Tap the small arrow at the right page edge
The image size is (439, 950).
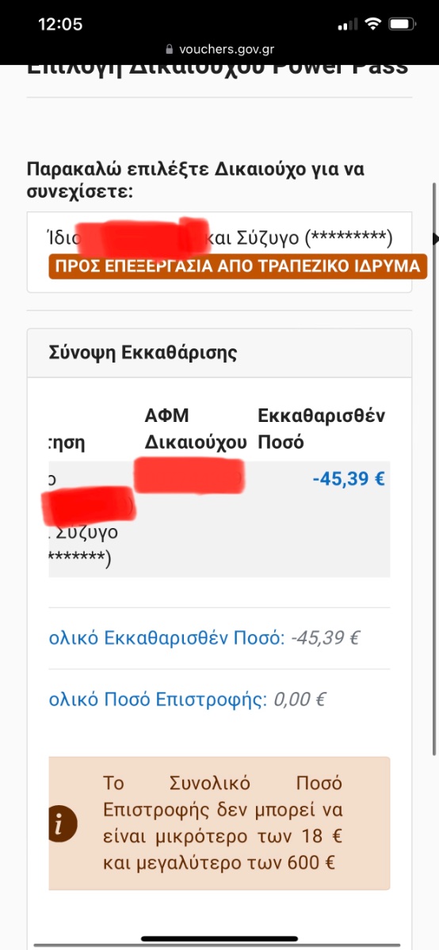click(x=435, y=238)
